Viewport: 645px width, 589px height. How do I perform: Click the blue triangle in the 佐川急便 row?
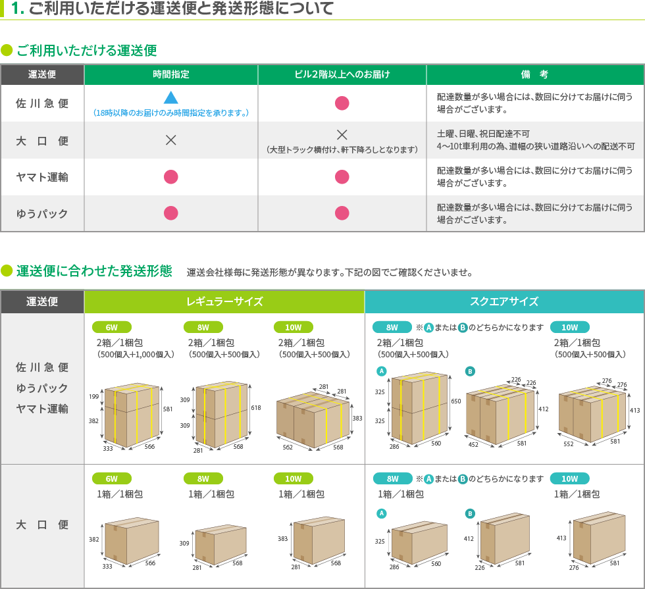pyautogui.click(x=170, y=97)
